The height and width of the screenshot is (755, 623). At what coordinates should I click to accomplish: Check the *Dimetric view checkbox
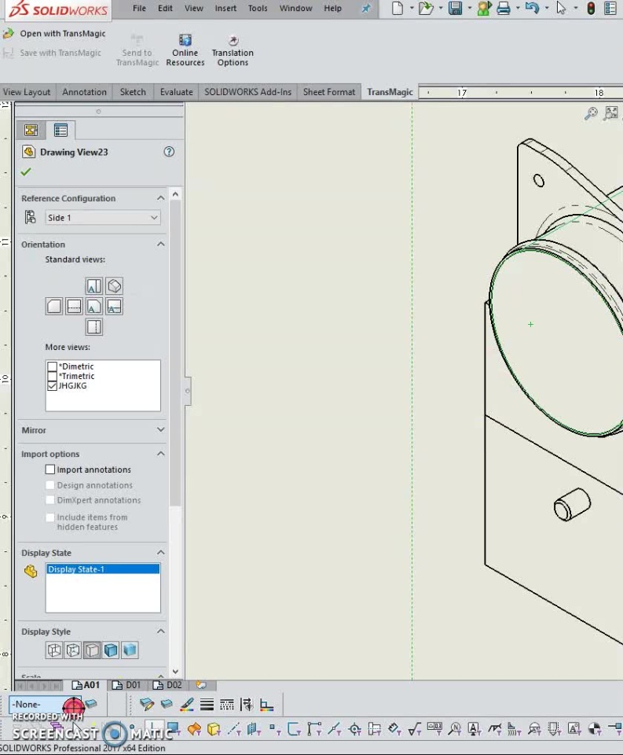click(53, 366)
